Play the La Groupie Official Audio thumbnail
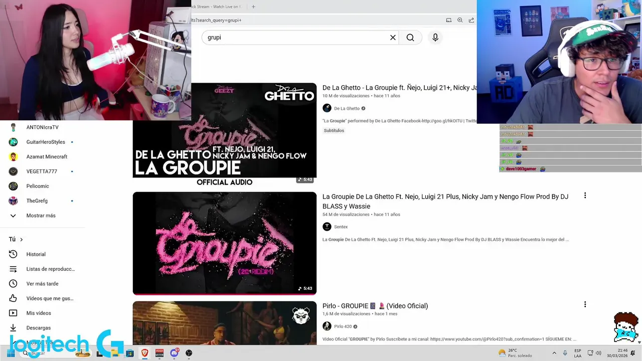Image resolution: width=642 pixels, height=361 pixels. (x=225, y=134)
